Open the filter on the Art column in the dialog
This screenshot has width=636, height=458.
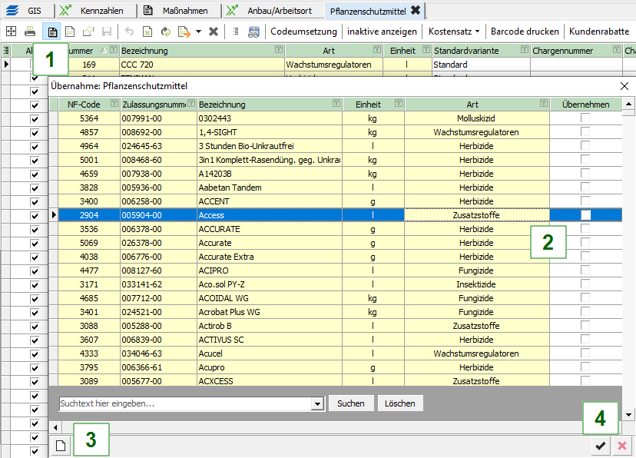(544, 105)
